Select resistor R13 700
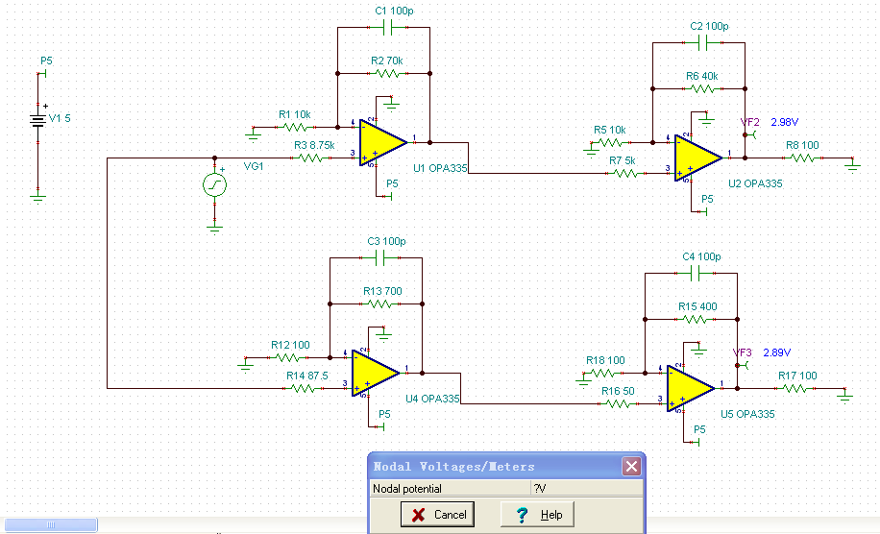 click(x=379, y=304)
